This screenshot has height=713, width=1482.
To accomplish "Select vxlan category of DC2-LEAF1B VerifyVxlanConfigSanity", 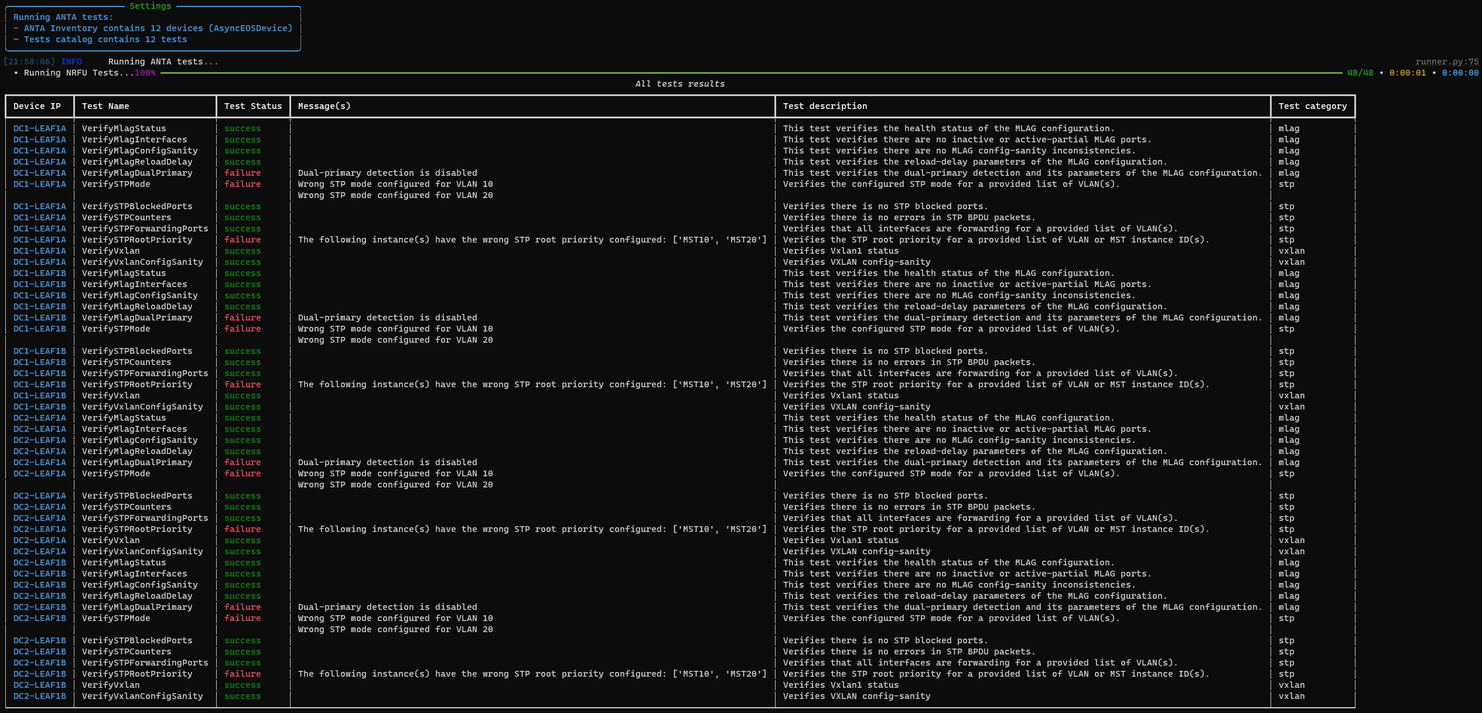I will coord(1292,696).
